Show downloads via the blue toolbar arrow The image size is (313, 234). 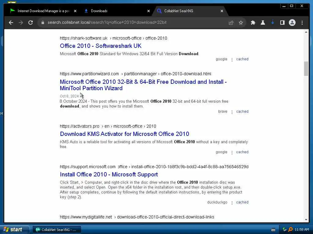pos(272,22)
